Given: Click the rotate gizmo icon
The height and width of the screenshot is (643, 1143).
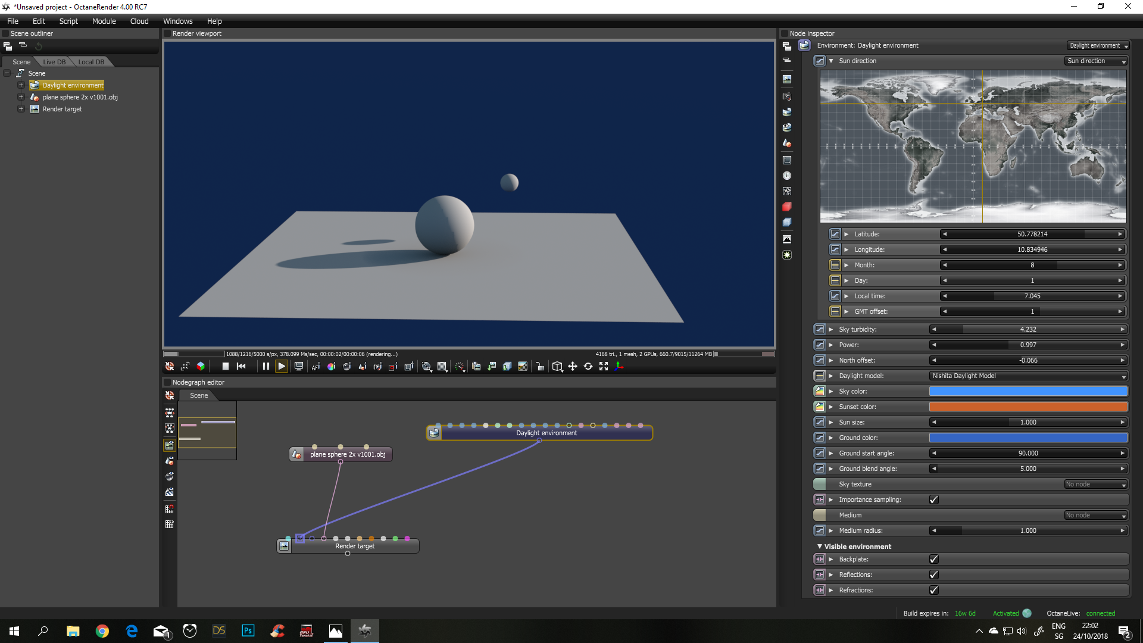Looking at the screenshot, I should [588, 367].
